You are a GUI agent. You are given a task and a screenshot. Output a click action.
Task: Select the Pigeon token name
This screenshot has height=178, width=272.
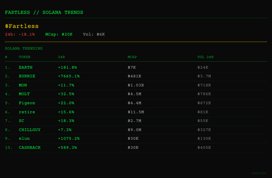coord(27,103)
